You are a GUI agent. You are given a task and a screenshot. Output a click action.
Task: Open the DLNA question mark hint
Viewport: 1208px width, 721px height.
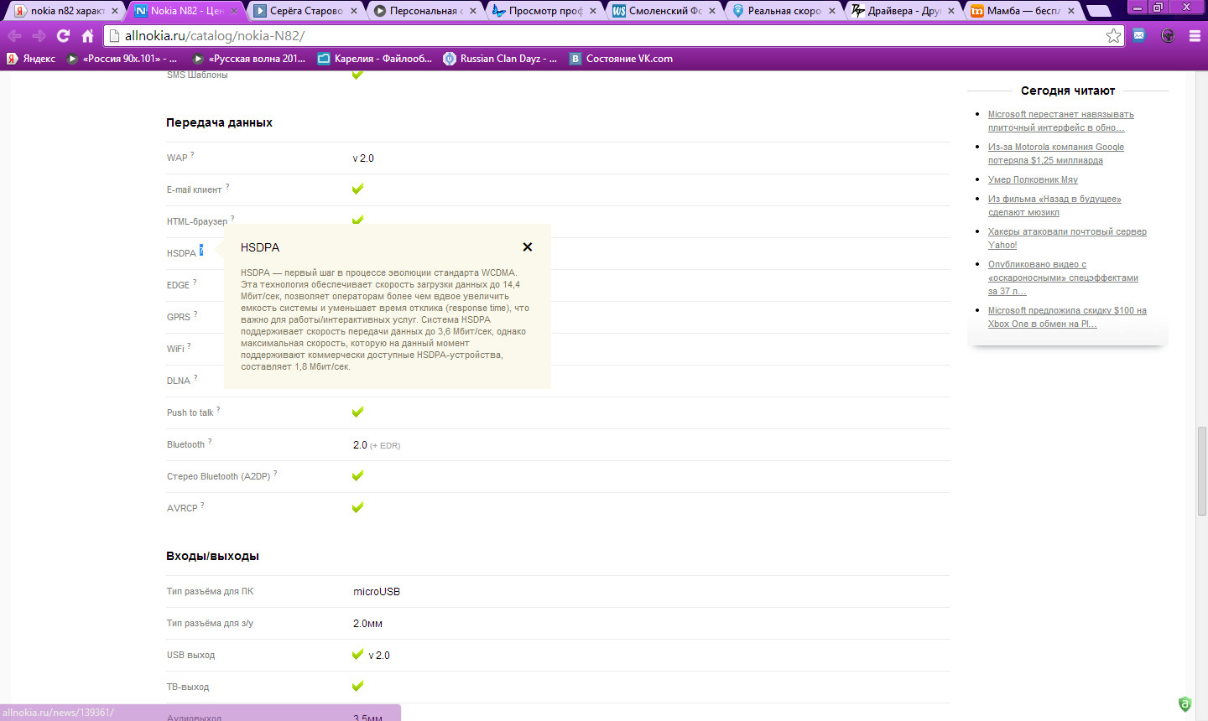tap(195, 377)
